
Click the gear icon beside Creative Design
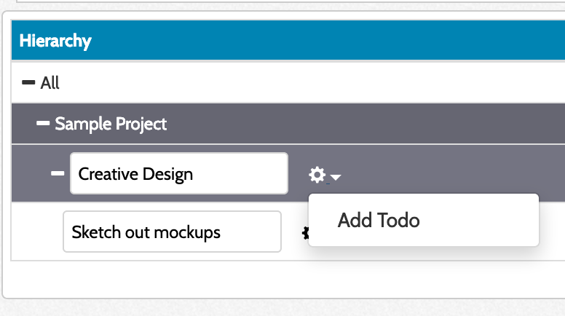coord(317,175)
